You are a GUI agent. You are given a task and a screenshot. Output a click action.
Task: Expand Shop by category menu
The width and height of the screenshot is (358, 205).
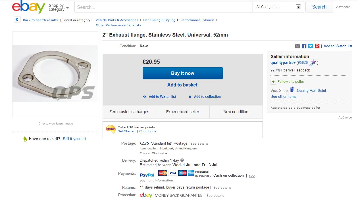pyautogui.click(x=59, y=7)
